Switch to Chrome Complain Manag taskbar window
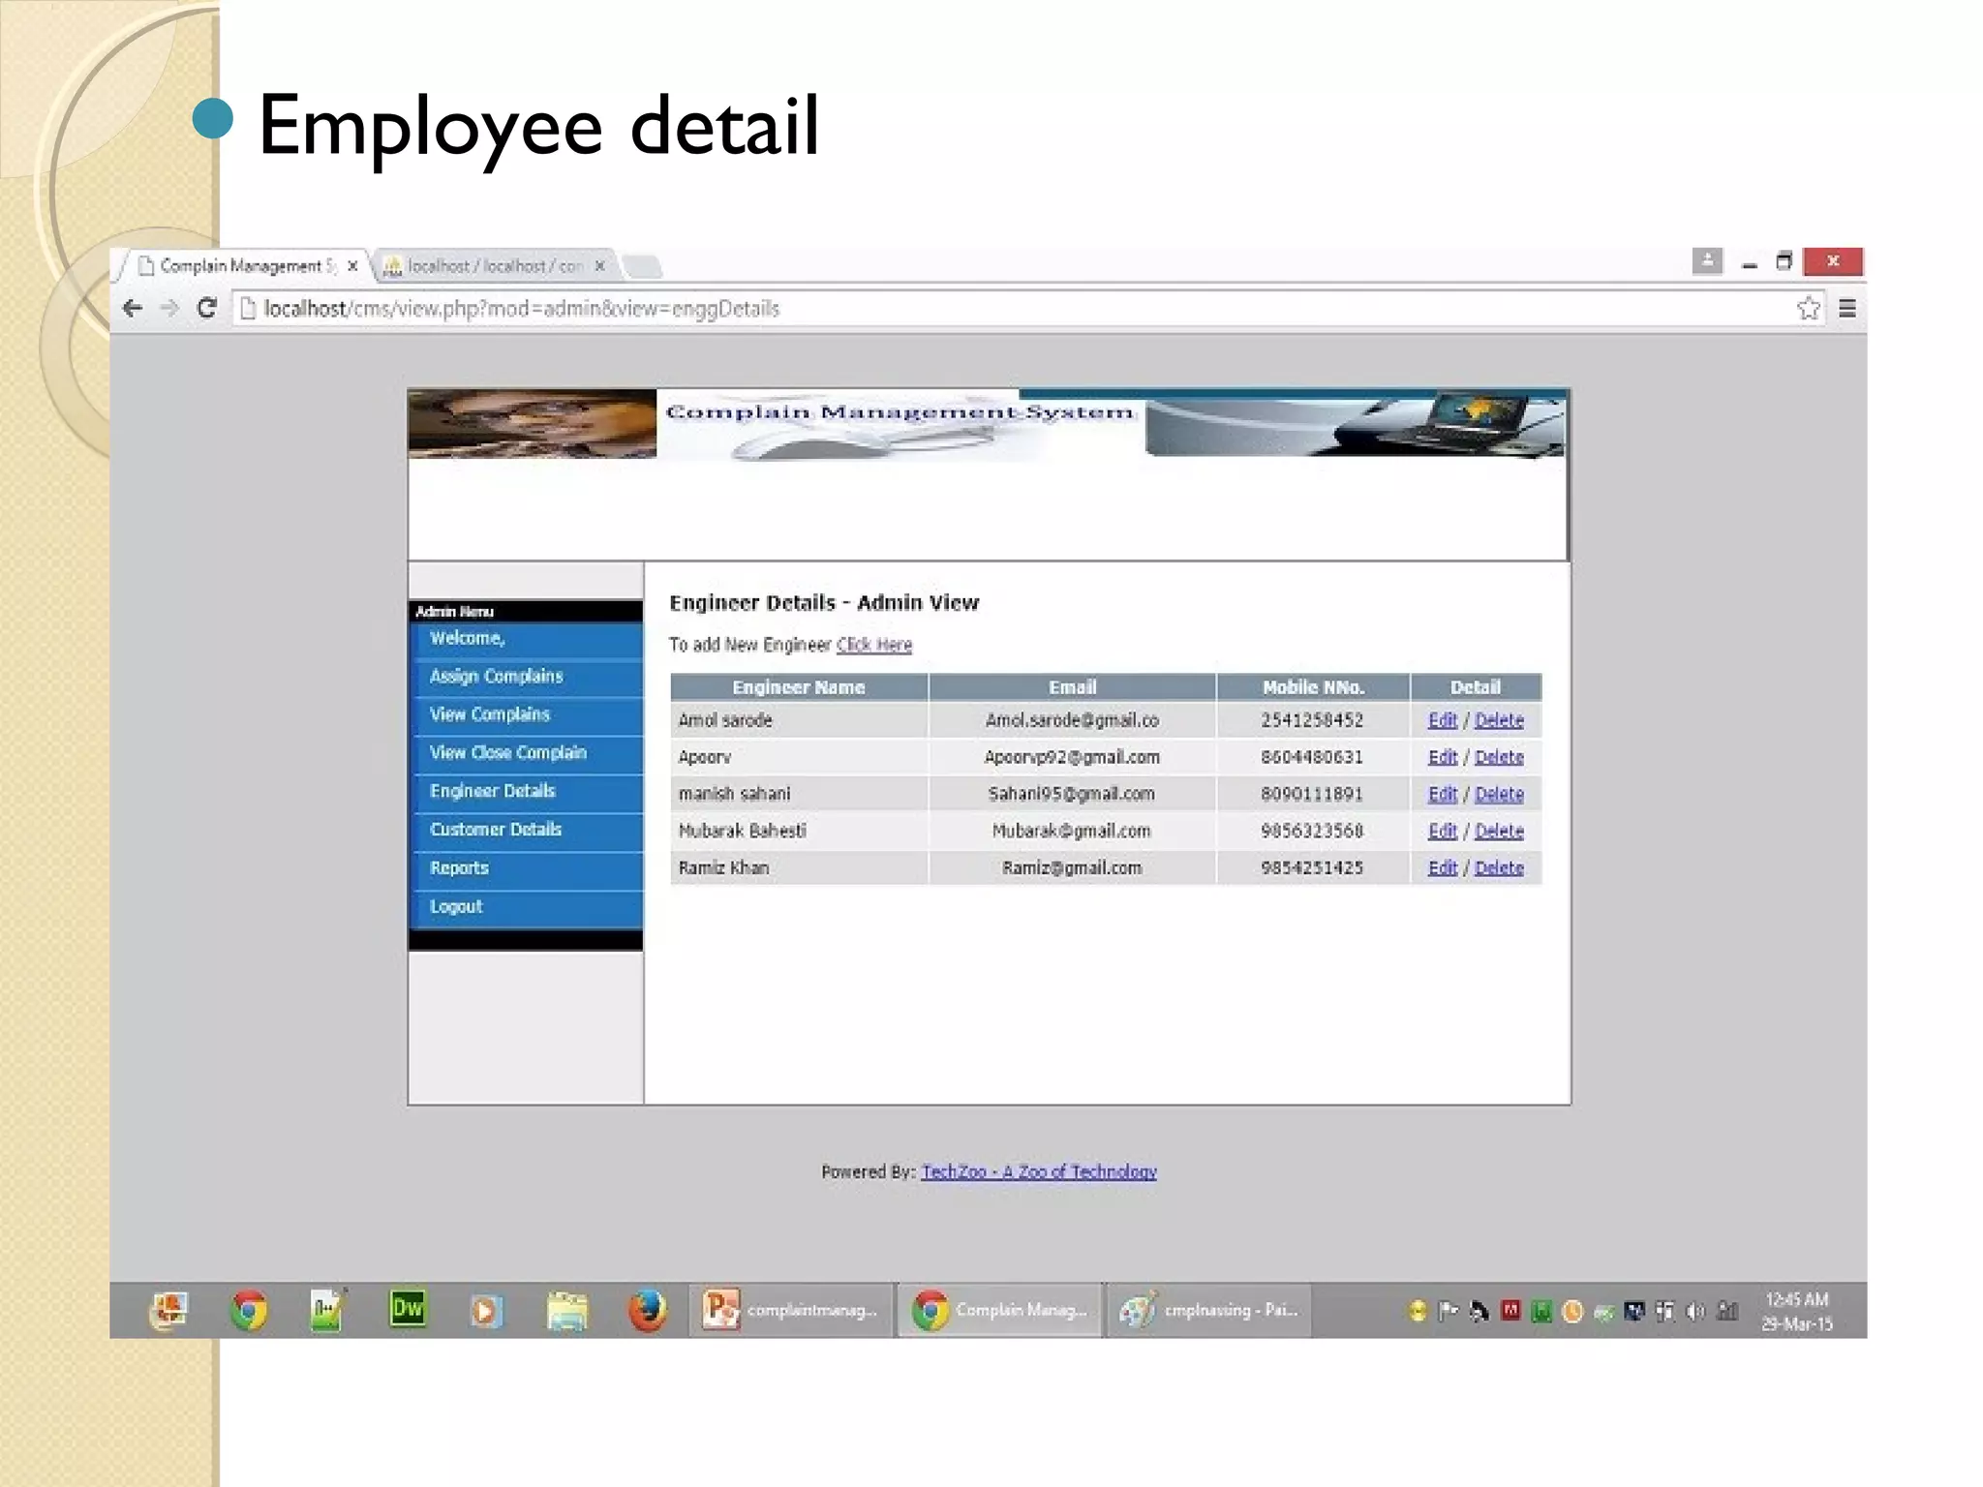Image resolution: width=1983 pixels, height=1487 pixels. tap(1000, 1311)
